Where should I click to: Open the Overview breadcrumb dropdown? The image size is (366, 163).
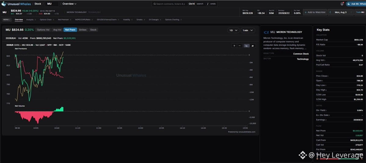click(x=69, y=4)
